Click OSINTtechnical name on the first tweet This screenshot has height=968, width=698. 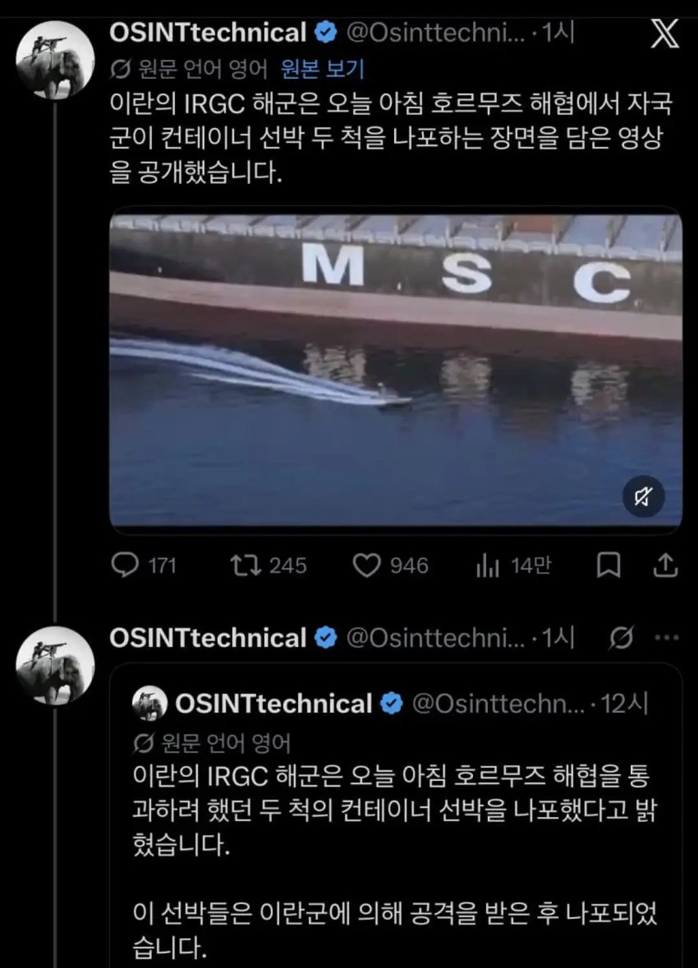click(x=207, y=32)
